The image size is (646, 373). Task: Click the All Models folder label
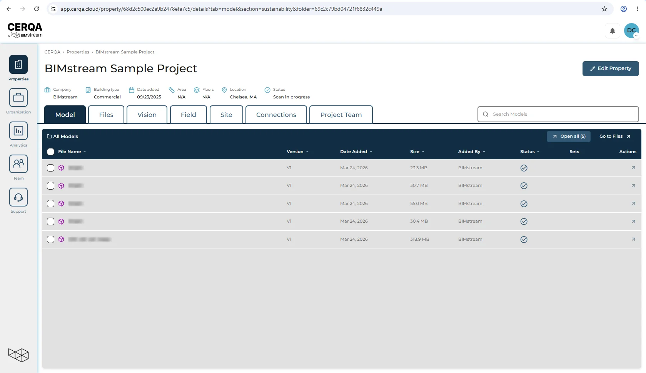click(62, 137)
